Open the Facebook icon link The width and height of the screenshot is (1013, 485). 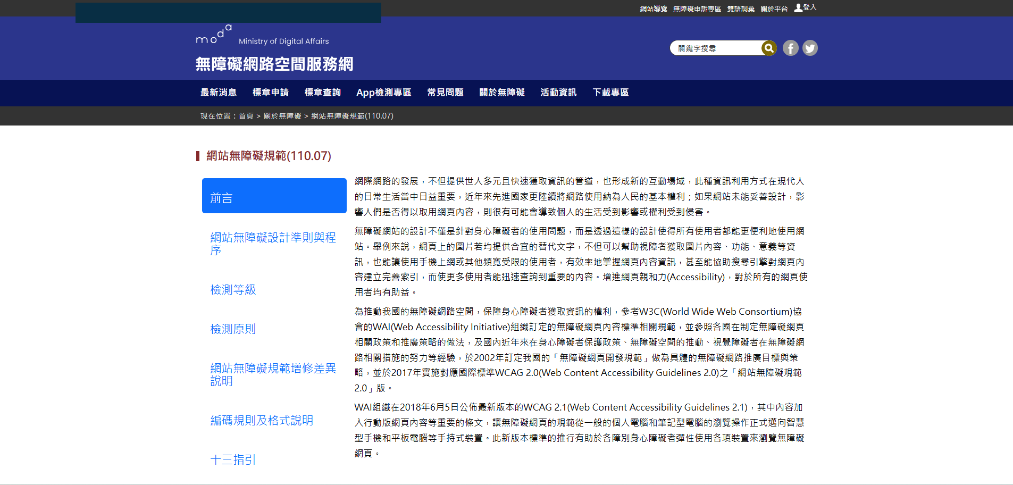click(790, 48)
